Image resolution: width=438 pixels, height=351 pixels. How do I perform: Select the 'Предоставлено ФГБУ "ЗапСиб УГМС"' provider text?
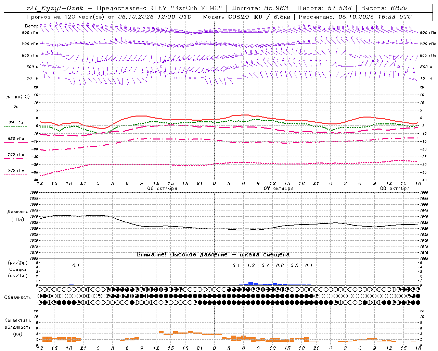pos(159,8)
